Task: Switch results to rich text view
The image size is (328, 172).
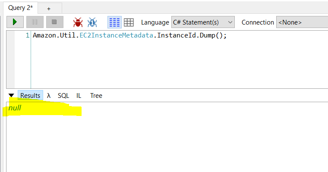Action: 114,22
